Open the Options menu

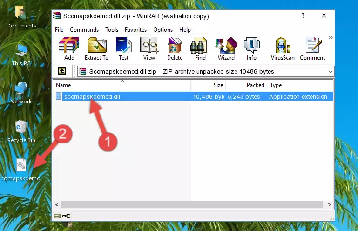click(x=163, y=30)
